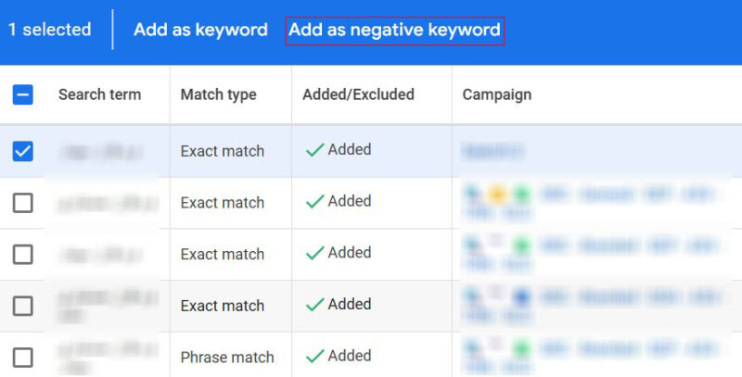Click the Phrase match cell
This screenshot has width=742, height=377.
(227, 358)
